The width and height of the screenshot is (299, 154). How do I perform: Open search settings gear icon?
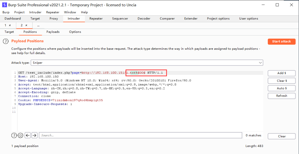[20, 135]
